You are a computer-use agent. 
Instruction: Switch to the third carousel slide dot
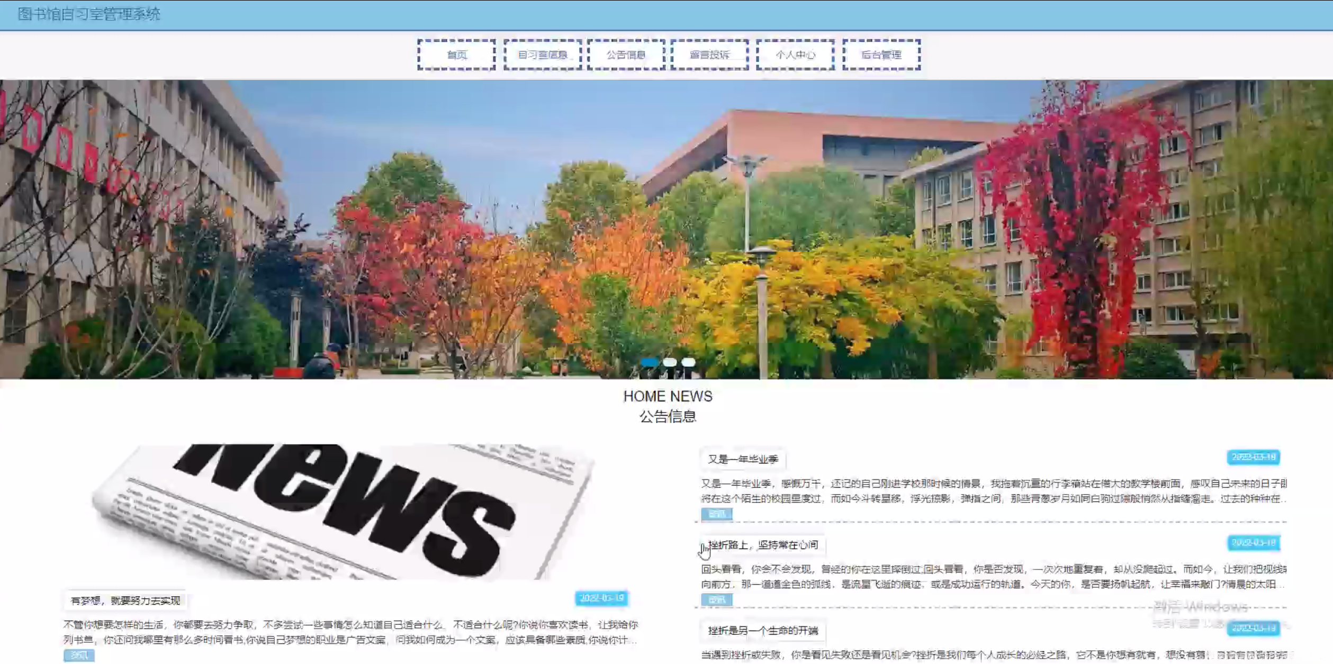click(x=688, y=362)
